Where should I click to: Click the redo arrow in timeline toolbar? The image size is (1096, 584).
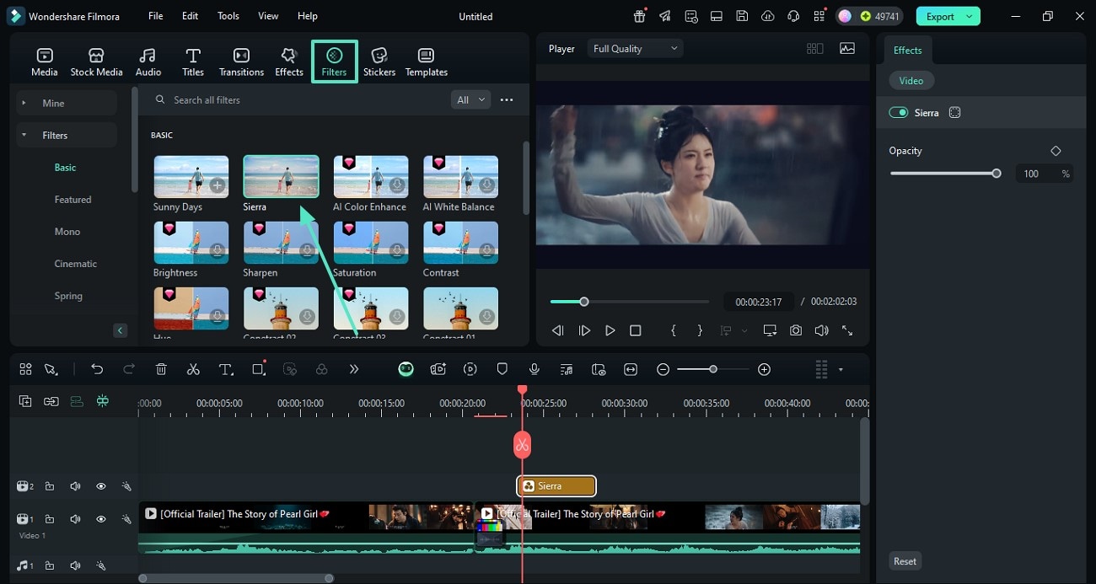click(129, 369)
